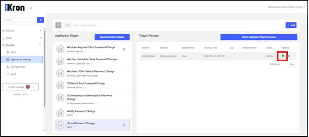Screen dimensions: 309x137
Task: Select Windwsc Scheduled Task Password Changes trigger
Action: click(92, 61)
